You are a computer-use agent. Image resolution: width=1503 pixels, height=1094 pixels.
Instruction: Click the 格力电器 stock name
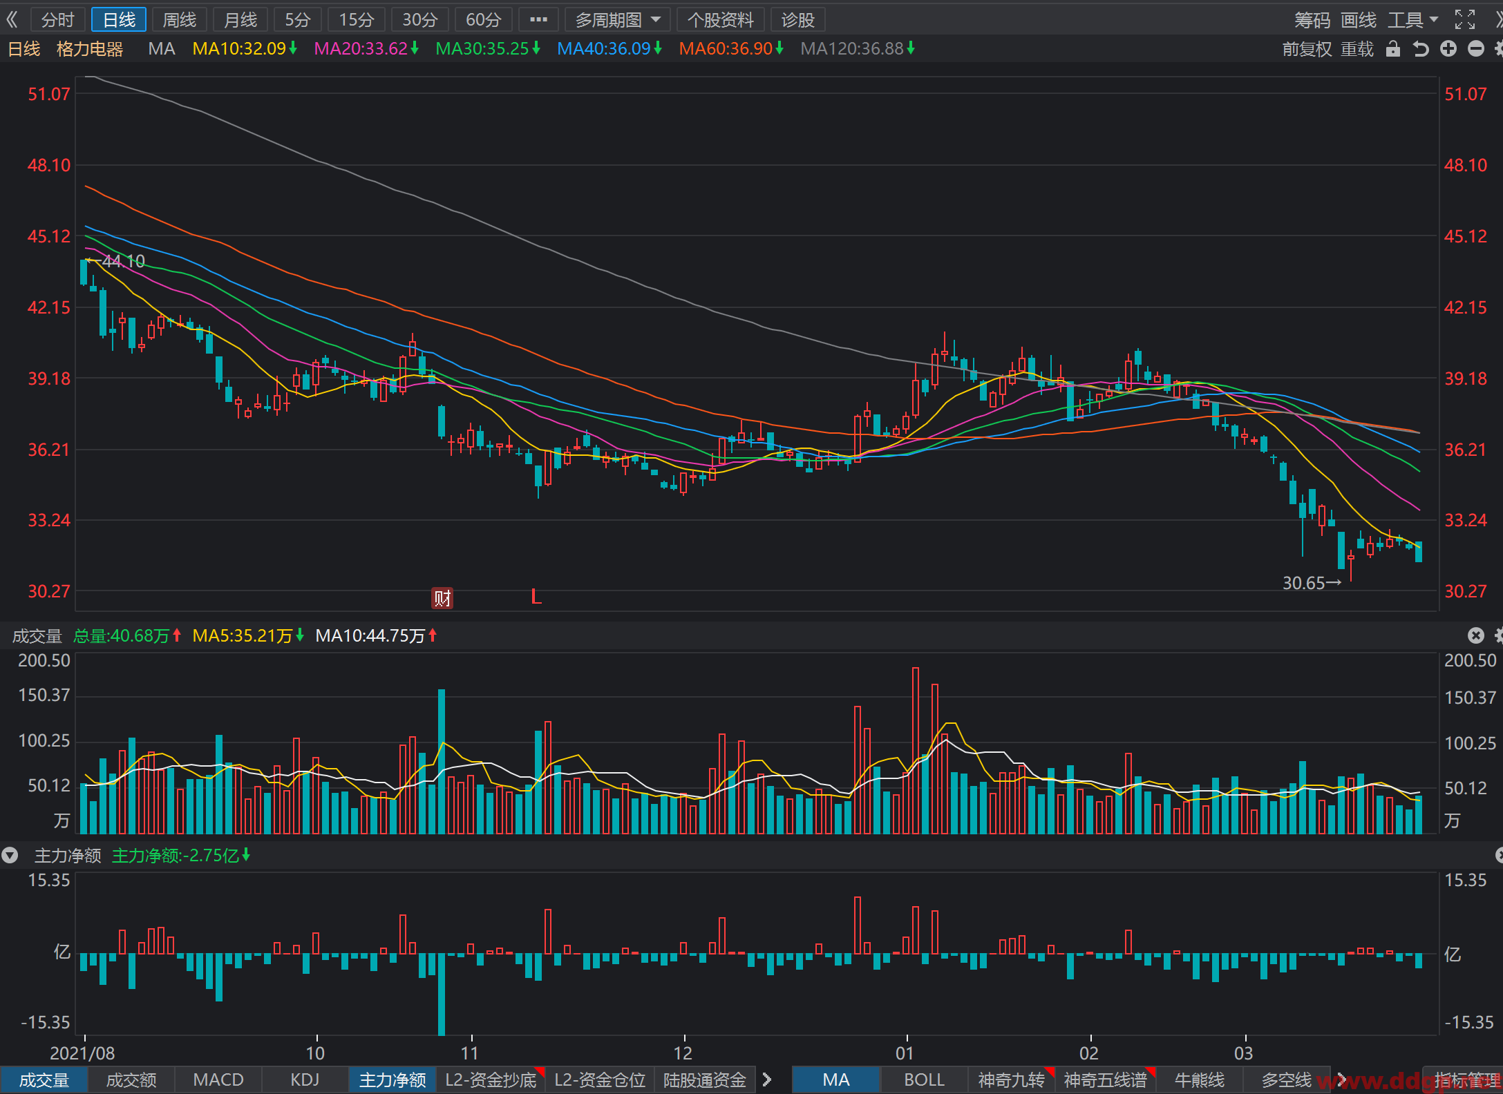[90, 49]
